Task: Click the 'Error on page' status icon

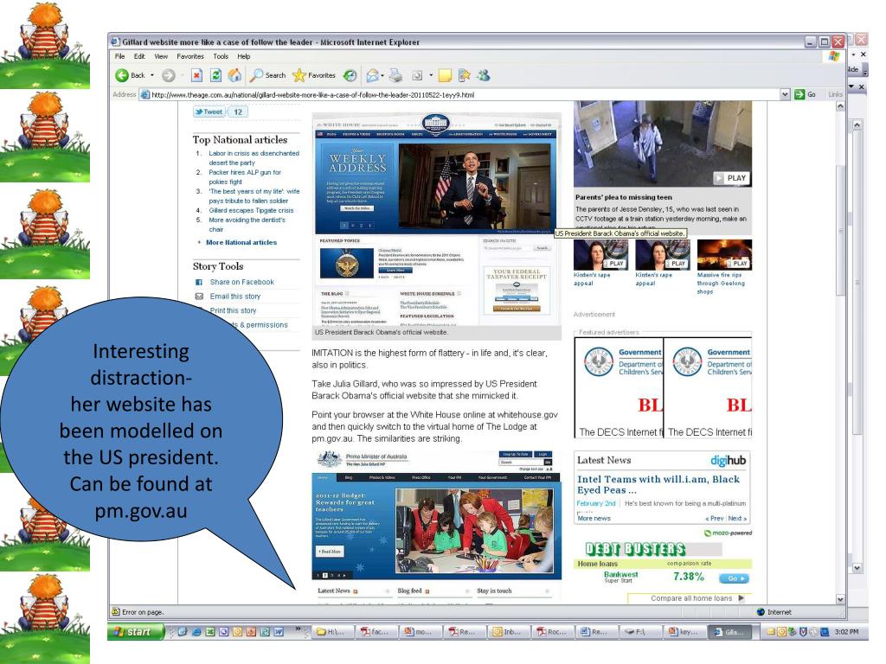Action: [x=115, y=611]
